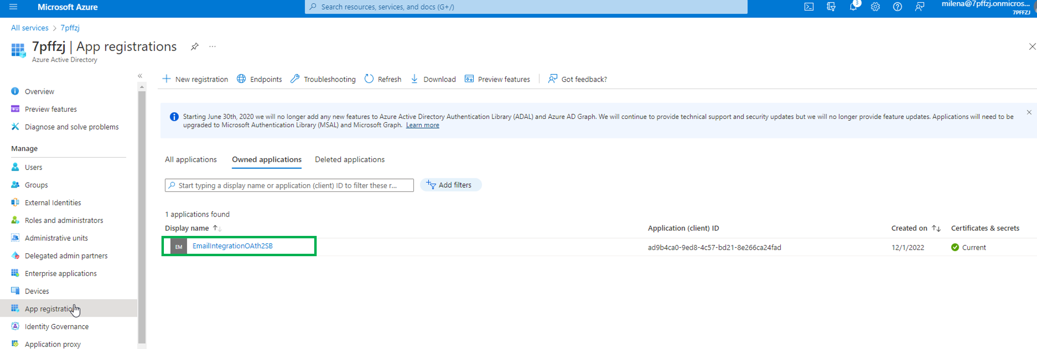
Task: Open the top bar Feedback icon
Action: (x=920, y=7)
